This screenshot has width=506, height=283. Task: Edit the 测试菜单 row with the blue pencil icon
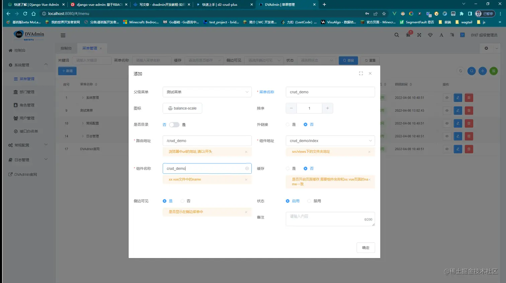(457, 110)
